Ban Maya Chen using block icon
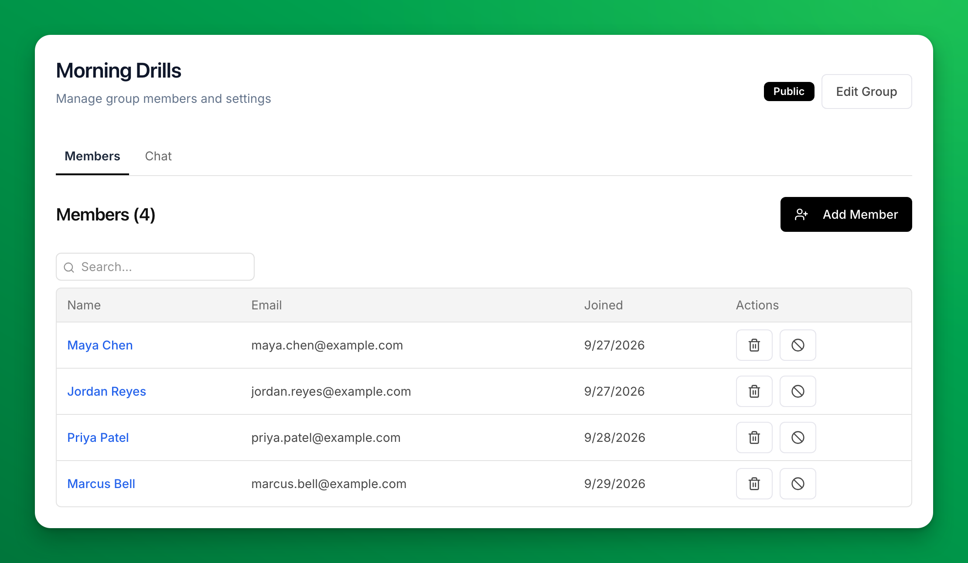This screenshot has height=563, width=968. (x=798, y=345)
